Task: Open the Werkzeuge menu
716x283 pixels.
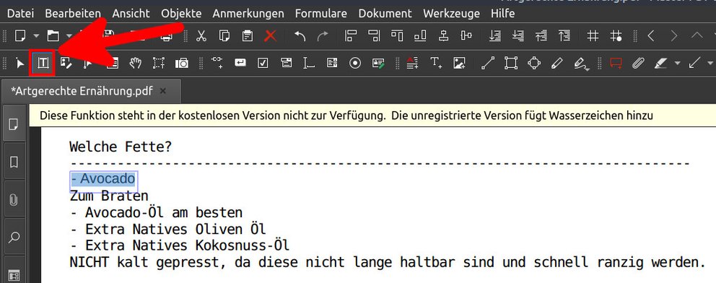Action: [452, 13]
